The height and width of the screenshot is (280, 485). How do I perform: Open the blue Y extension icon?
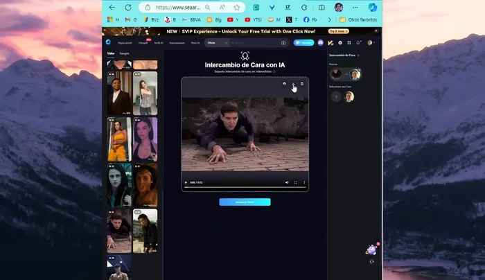[x=272, y=8]
